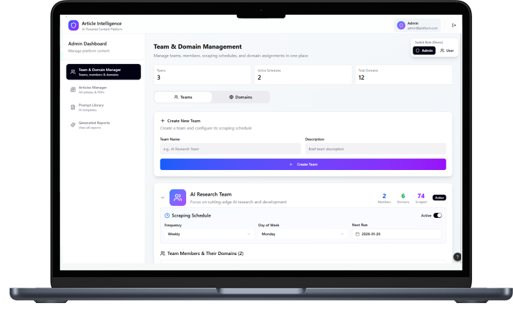Open Articles Manager in sidebar
The image size is (513, 310).
104,89
